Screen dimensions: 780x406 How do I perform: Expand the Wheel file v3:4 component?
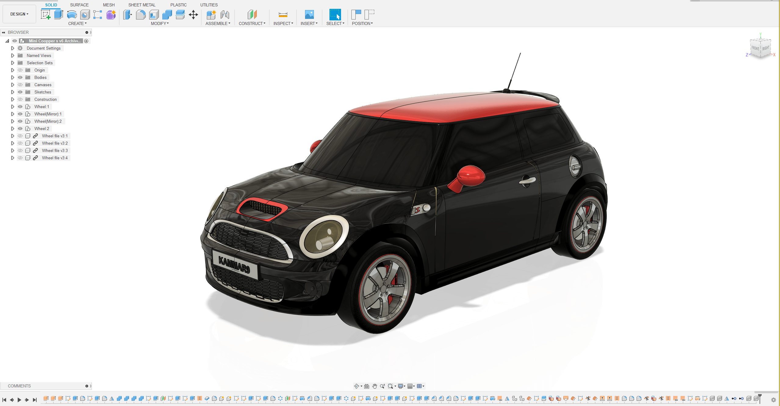pos(13,158)
